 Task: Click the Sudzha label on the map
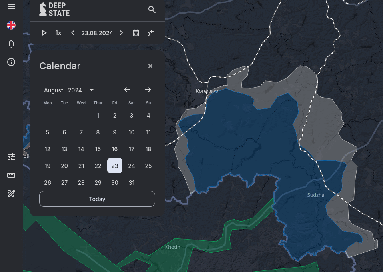pos(316,195)
